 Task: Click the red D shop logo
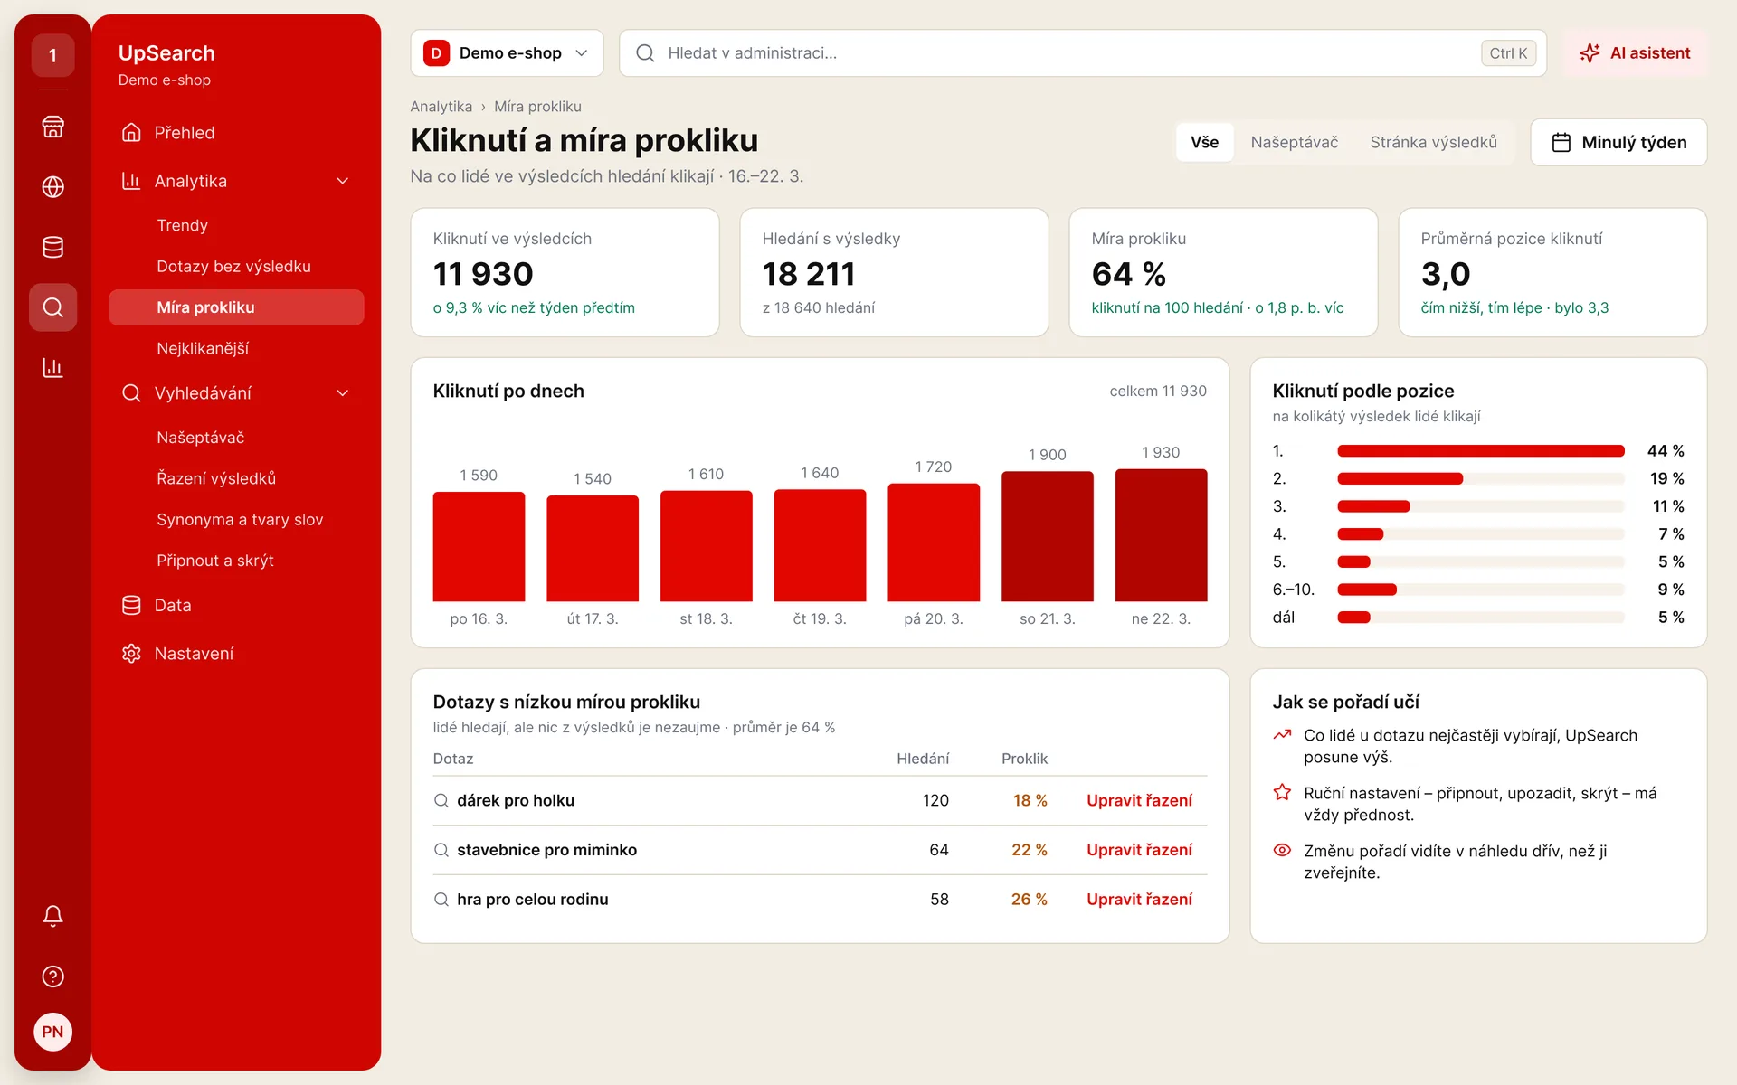tap(436, 53)
